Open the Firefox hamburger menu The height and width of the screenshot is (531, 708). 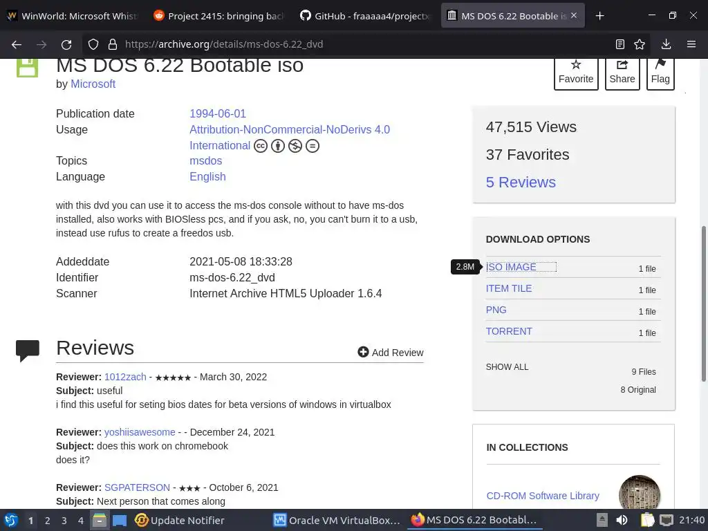691,44
